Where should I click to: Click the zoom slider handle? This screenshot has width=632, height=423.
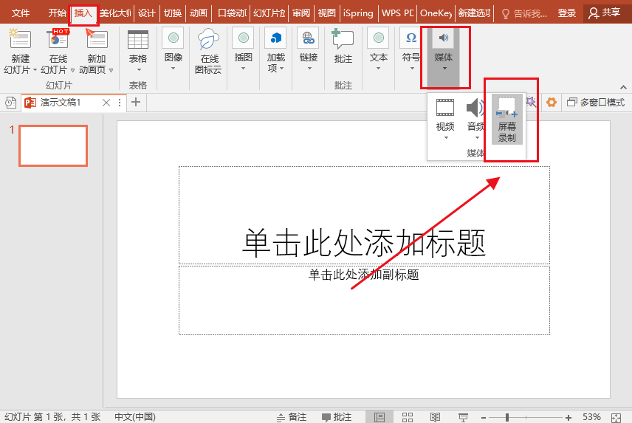[507, 417]
